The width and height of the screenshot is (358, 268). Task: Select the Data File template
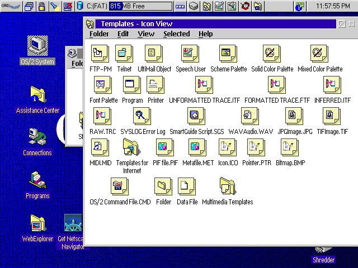187,186
